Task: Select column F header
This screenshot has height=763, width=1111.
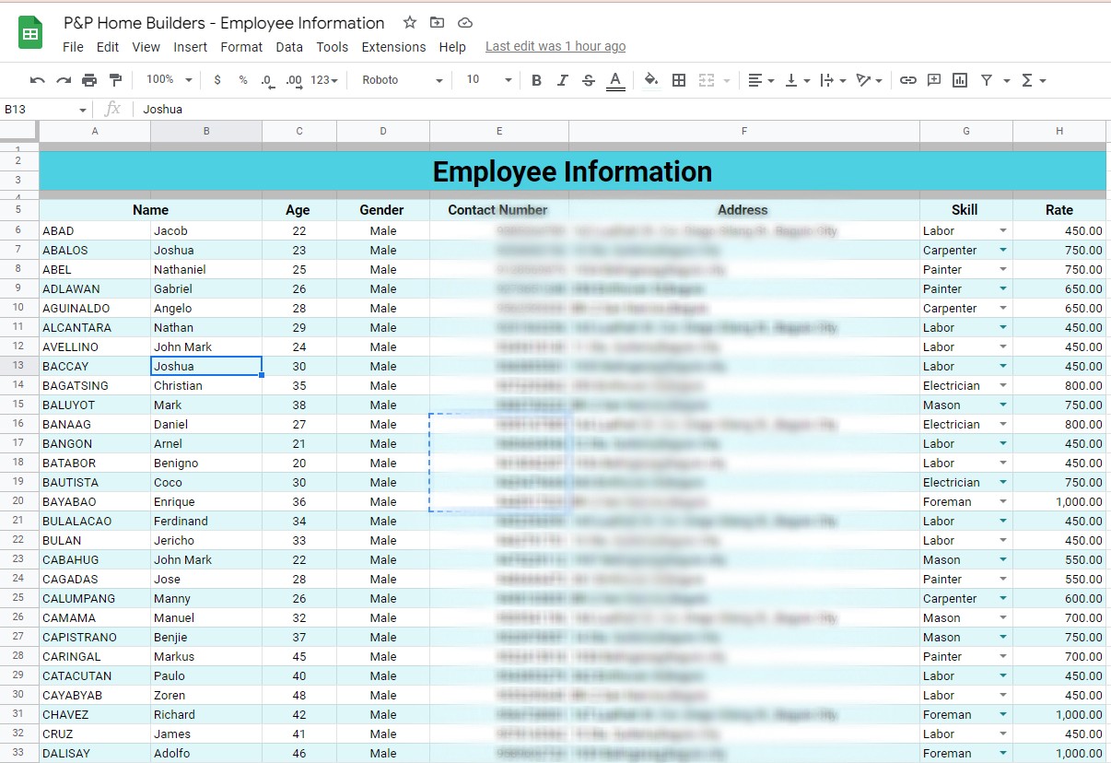Action: pyautogui.click(x=744, y=132)
